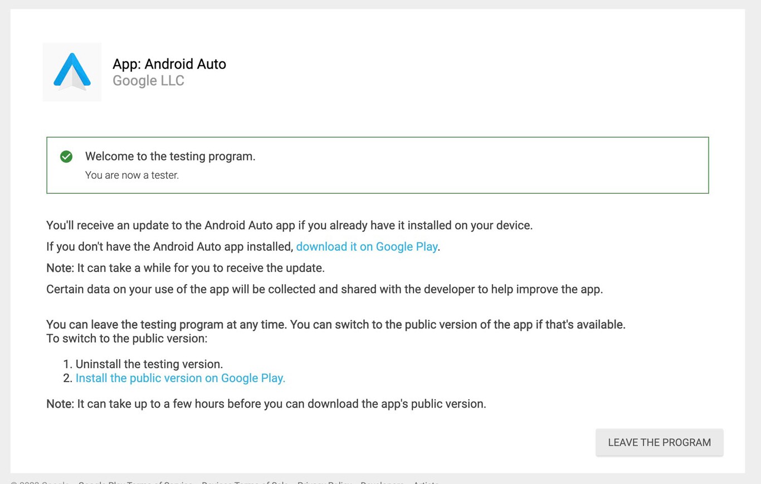Image resolution: width=761 pixels, height=484 pixels.
Task: Click the note about public version download delay
Action: pyautogui.click(x=266, y=404)
